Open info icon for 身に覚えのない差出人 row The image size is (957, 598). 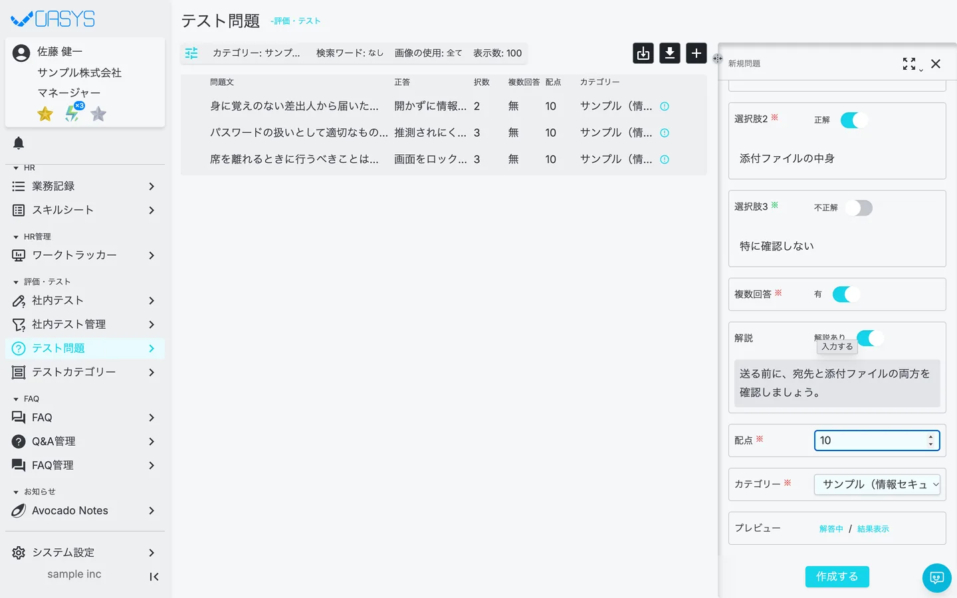pyautogui.click(x=665, y=106)
